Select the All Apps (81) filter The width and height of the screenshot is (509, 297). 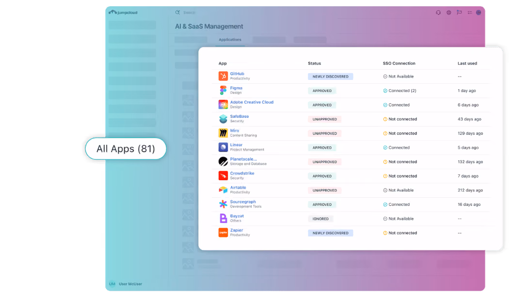click(126, 149)
